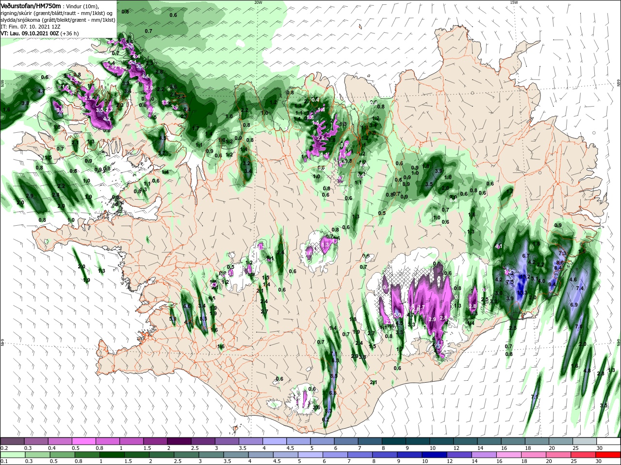Select the snow scale swatch between 3.5 and 4
Image resolution: width=621 pixels, height=465 pixels.
pyautogui.click(x=251, y=441)
